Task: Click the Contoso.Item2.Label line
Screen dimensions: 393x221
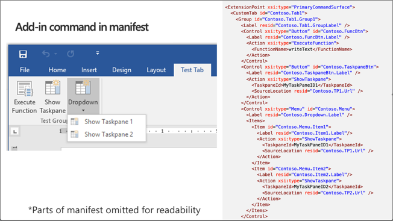Action: tap(304, 175)
